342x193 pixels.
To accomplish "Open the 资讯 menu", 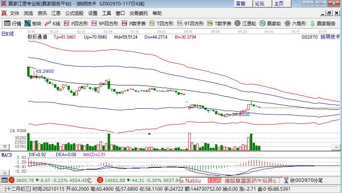I will 42,13.
